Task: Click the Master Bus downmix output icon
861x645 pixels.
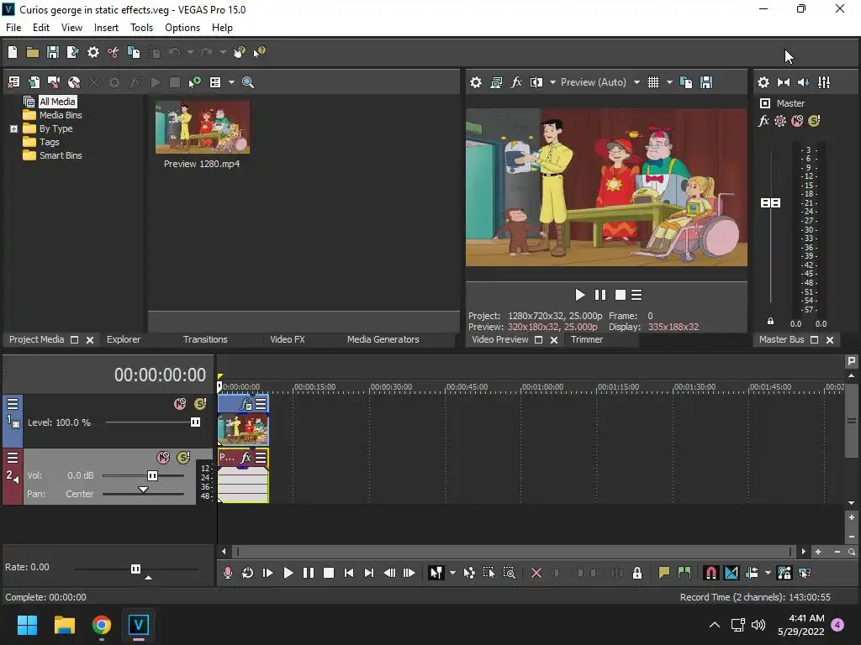Action: click(x=784, y=82)
